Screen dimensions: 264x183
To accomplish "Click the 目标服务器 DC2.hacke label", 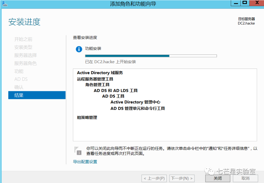I will 246,21.
